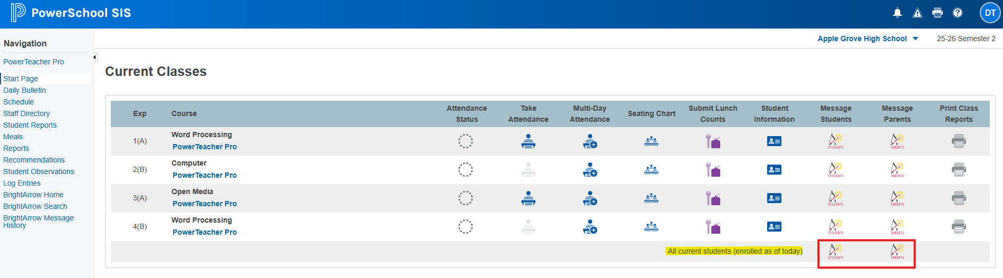Take attendance for 3(A) Open Media
Viewport: 1003px width, 278px height.
coord(528,198)
